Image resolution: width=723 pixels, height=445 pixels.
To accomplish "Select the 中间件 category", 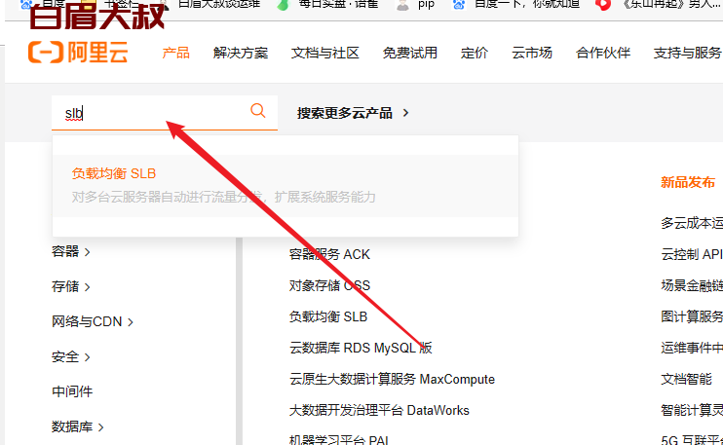I will pos(72,391).
